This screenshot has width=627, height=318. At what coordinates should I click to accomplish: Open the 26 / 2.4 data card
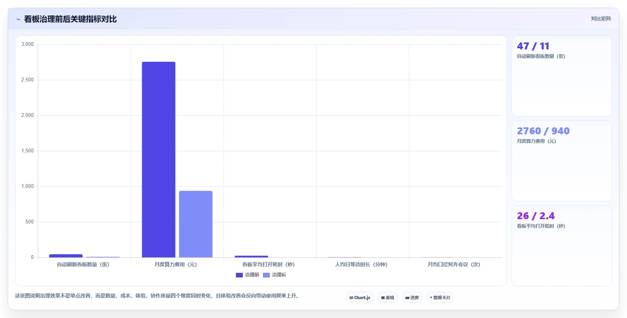coord(562,246)
